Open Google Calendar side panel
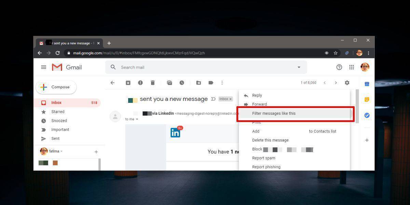 coord(367,84)
